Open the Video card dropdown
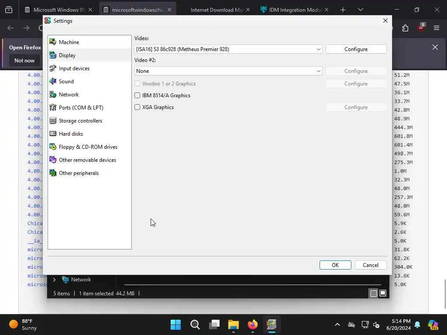The height and width of the screenshot is (335, 447). 228,49
